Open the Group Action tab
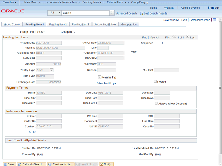 click(x=129, y=24)
